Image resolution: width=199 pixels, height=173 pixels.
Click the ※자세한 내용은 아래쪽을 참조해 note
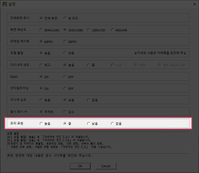(160, 53)
